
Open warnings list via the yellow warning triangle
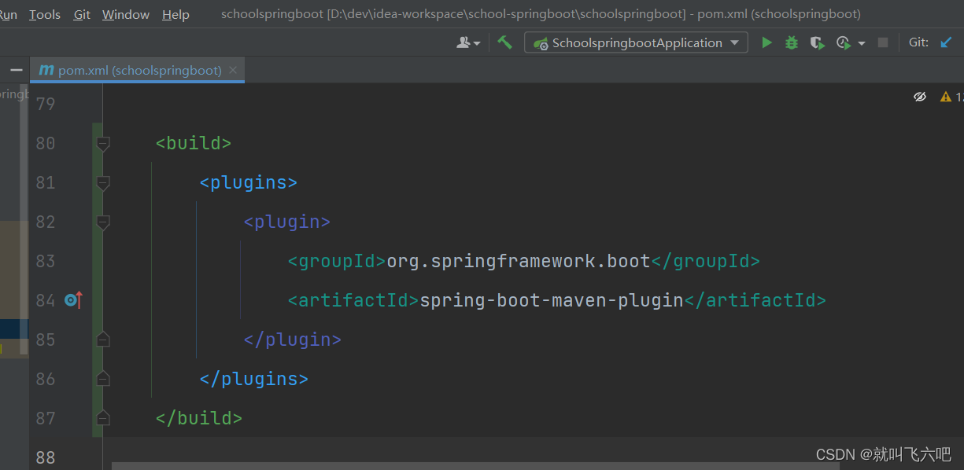[x=945, y=96]
